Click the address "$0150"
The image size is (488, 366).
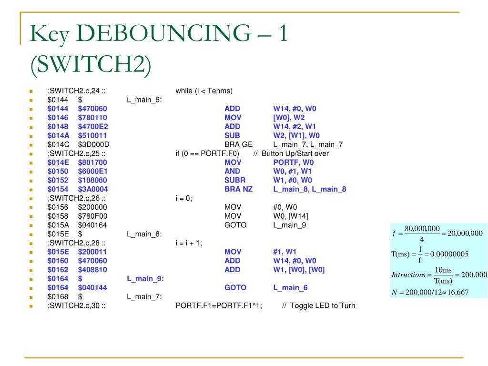(58, 172)
